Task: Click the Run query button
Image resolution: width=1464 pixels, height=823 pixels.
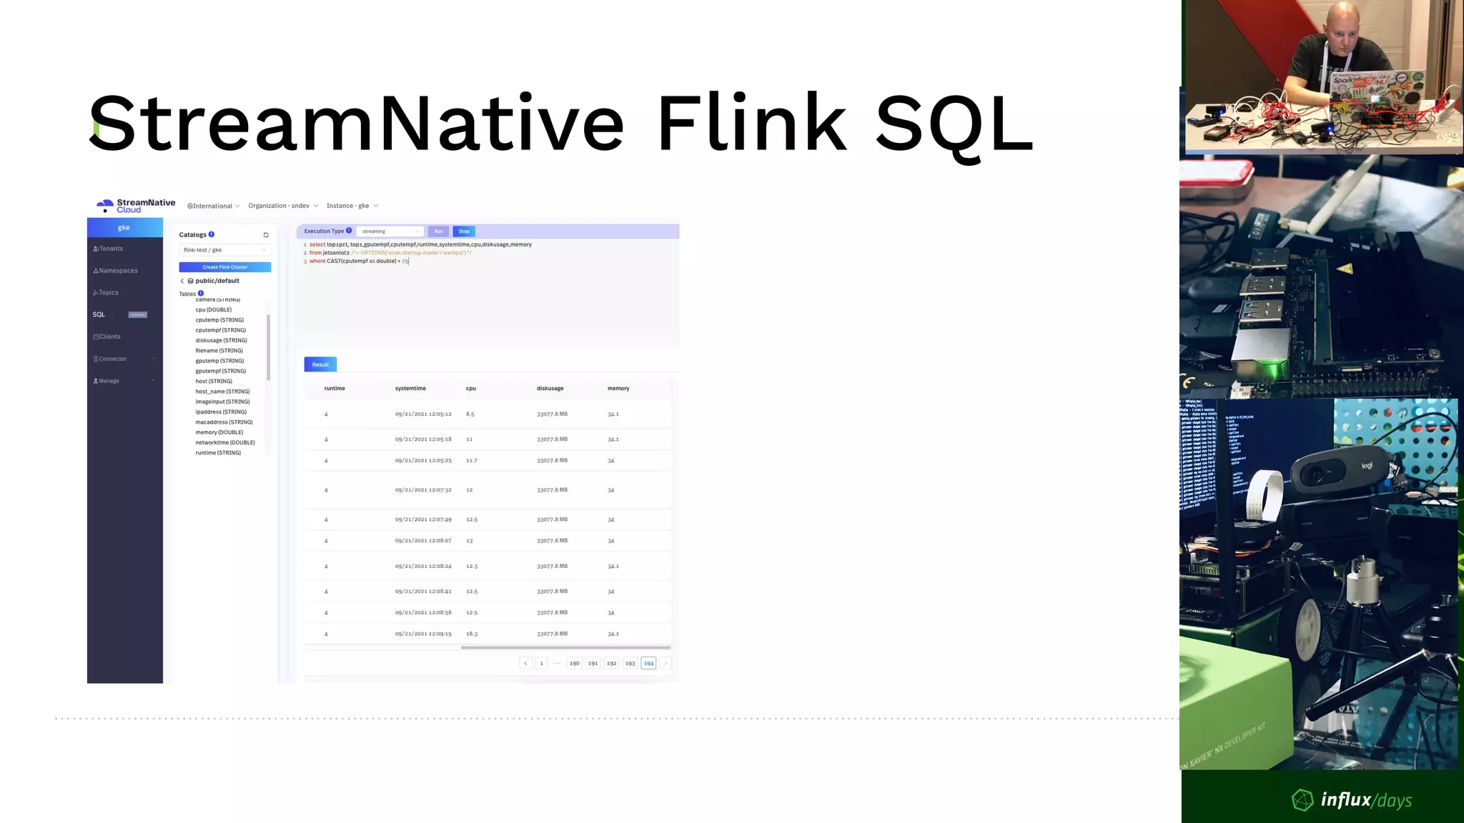Action: tap(438, 231)
